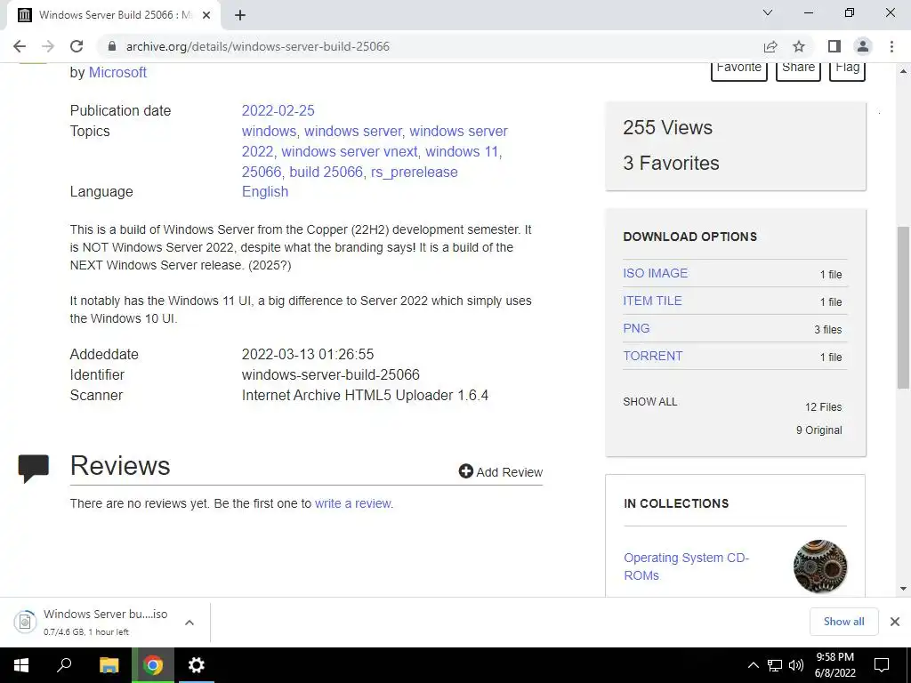Click the '12 Files' count text
Screen dimensions: 911x683
pyautogui.click(x=823, y=407)
